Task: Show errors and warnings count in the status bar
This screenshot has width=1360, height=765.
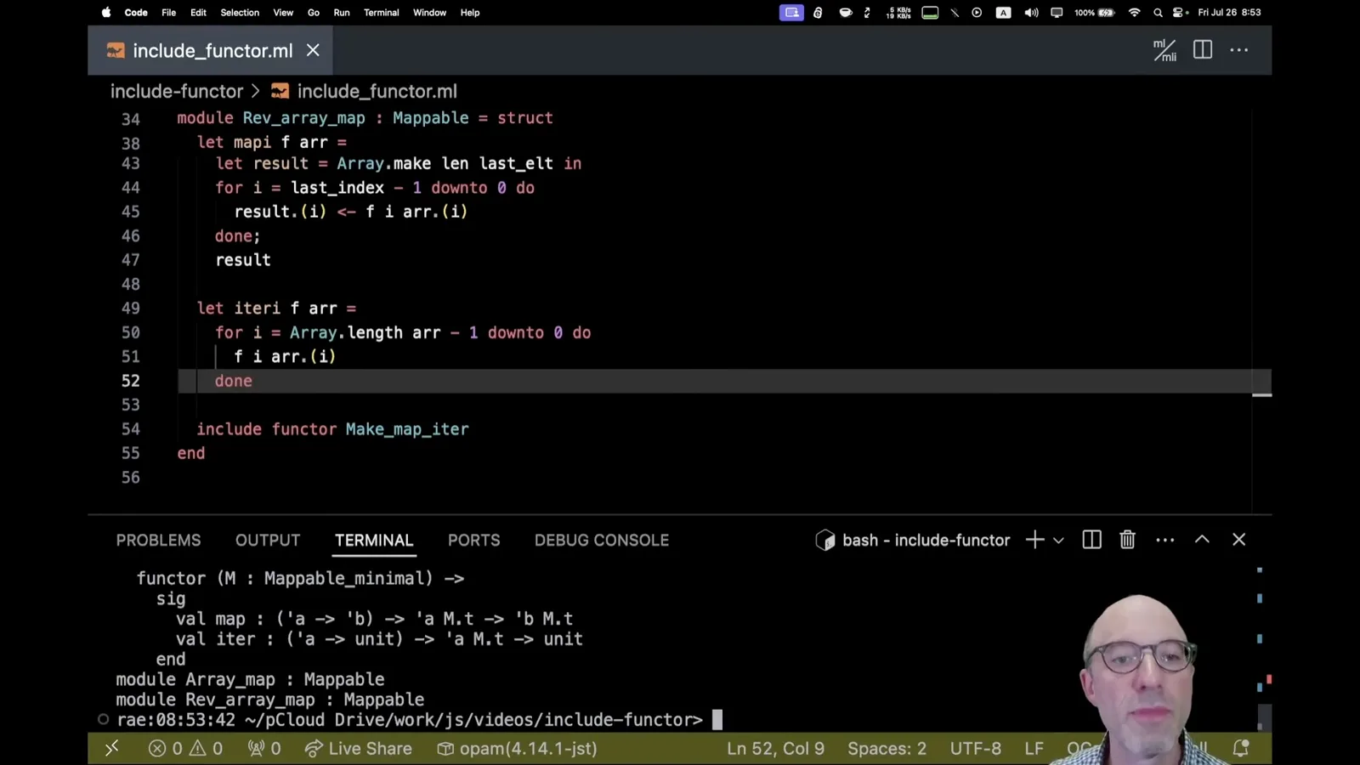Action: (185, 748)
